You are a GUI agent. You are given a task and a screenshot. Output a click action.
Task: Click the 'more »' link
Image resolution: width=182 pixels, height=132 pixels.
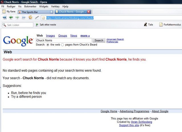pos(85,36)
